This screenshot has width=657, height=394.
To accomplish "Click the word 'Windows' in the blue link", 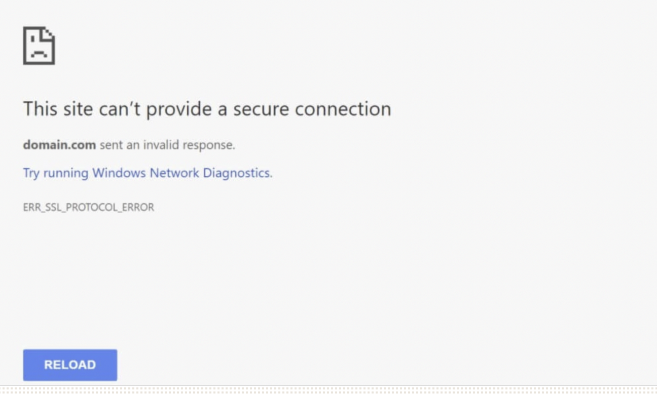I will pos(119,173).
